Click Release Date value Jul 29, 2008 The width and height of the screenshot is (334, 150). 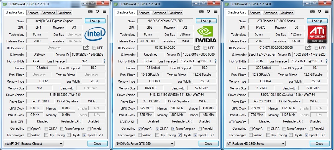(148, 41)
